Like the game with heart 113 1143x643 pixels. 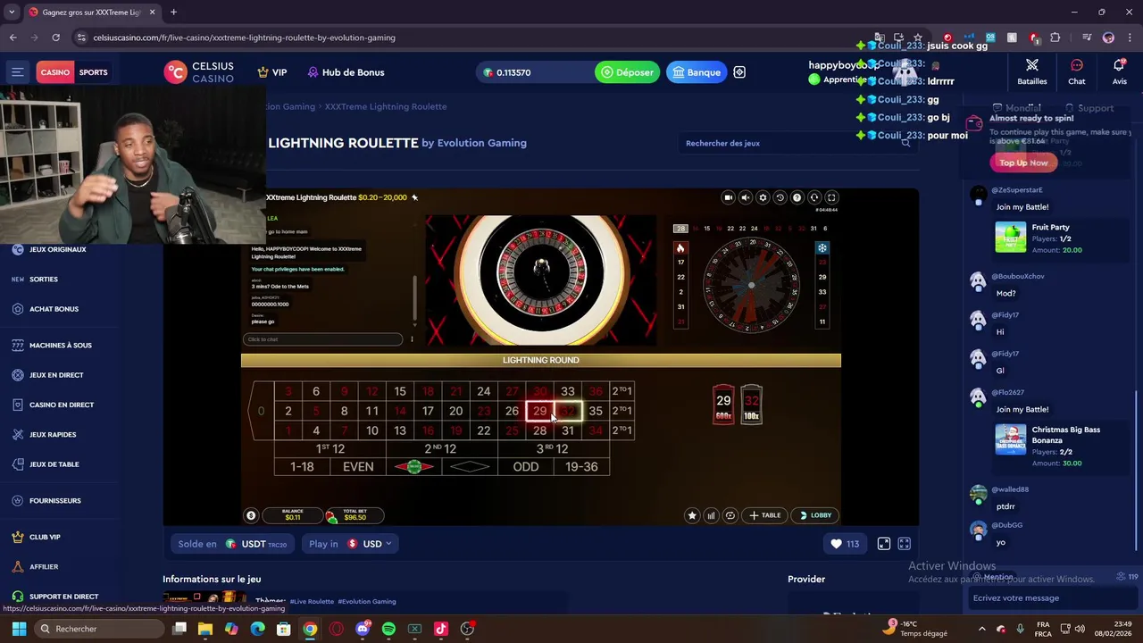845,544
